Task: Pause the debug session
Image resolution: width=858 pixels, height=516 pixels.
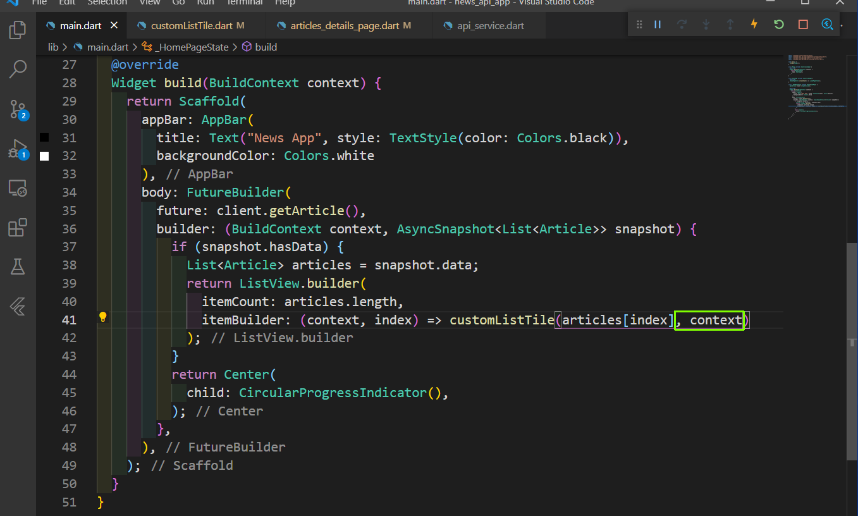Action: coord(658,25)
